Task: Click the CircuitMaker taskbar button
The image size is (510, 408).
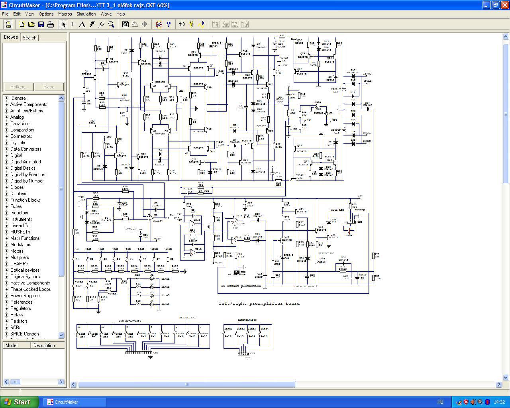Action: (75, 402)
